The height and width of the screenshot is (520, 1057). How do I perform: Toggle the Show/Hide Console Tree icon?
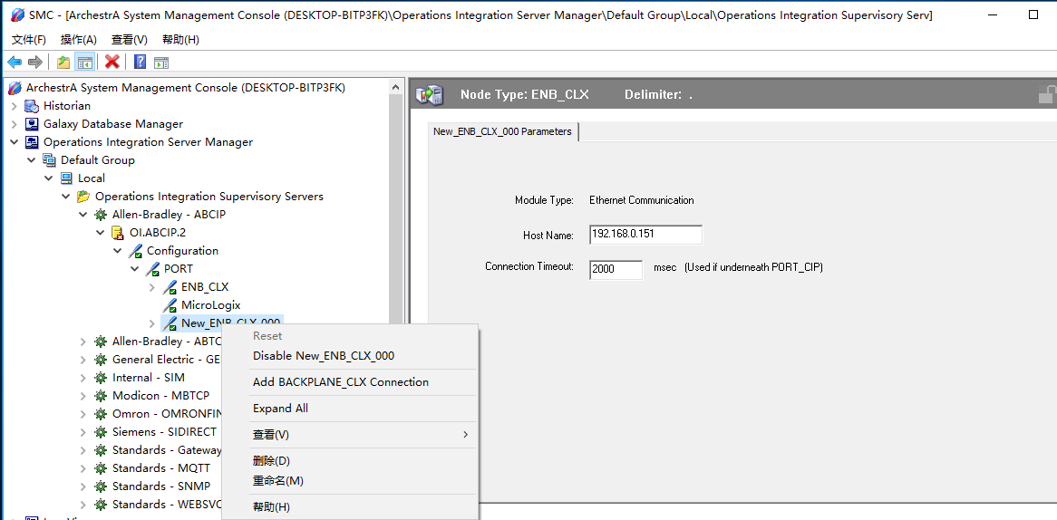[85, 62]
